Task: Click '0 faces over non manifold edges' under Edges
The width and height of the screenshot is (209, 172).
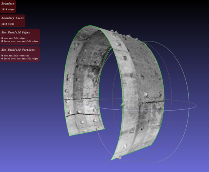Action: point(20,41)
